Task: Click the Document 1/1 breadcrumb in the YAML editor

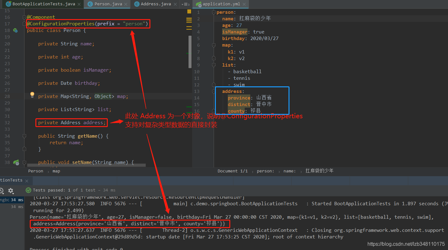Action: click(232, 171)
